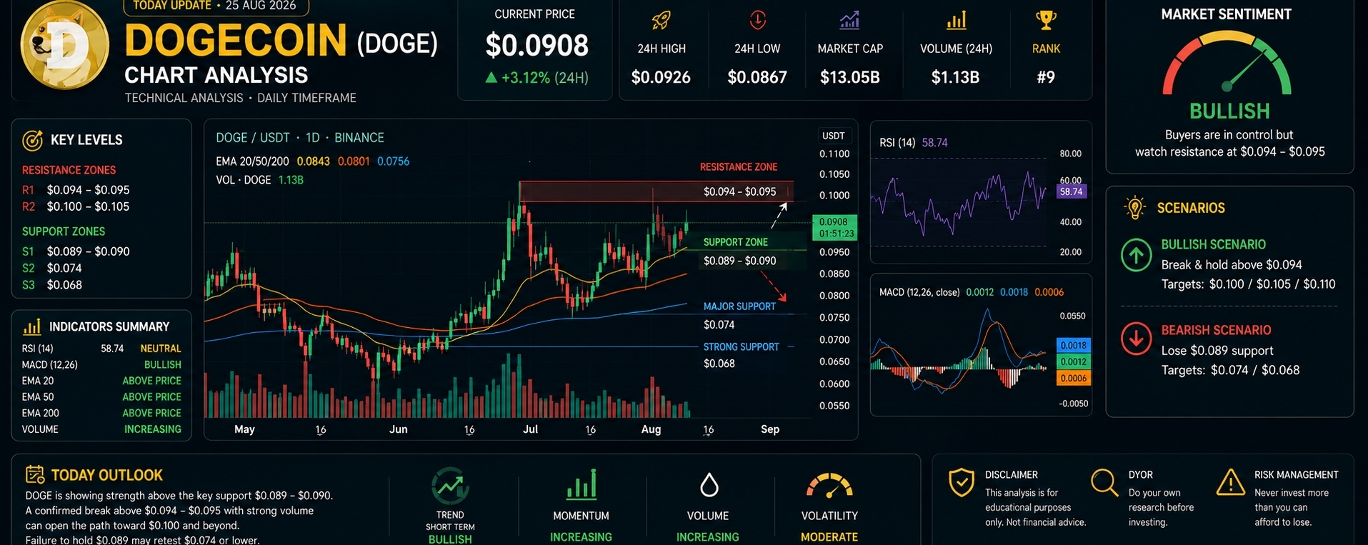Click the Jul label on the chart time axis
Viewport: 1368px width, 545px height.
530,429
